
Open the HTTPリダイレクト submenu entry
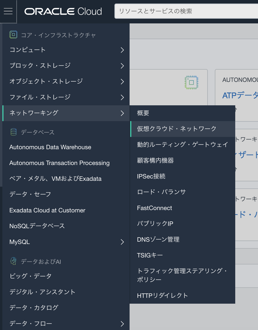click(163, 295)
